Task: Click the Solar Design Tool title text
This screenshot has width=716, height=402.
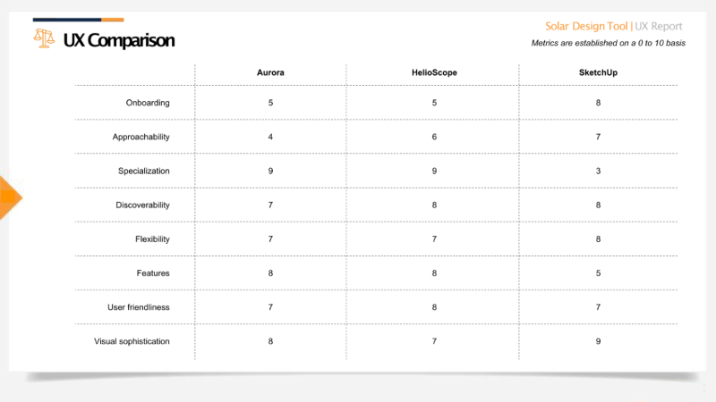Action: click(x=586, y=27)
